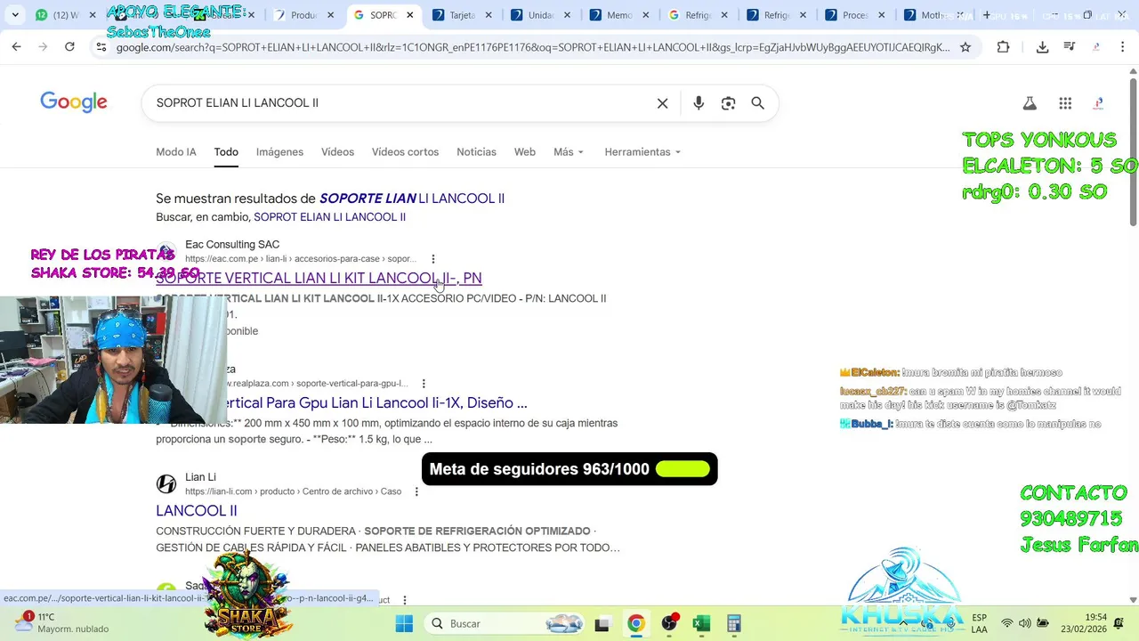This screenshot has height=641, width=1139.
Task: Submit search with the magnifier icon
Action: pyautogui.click(x=757, y=103)
